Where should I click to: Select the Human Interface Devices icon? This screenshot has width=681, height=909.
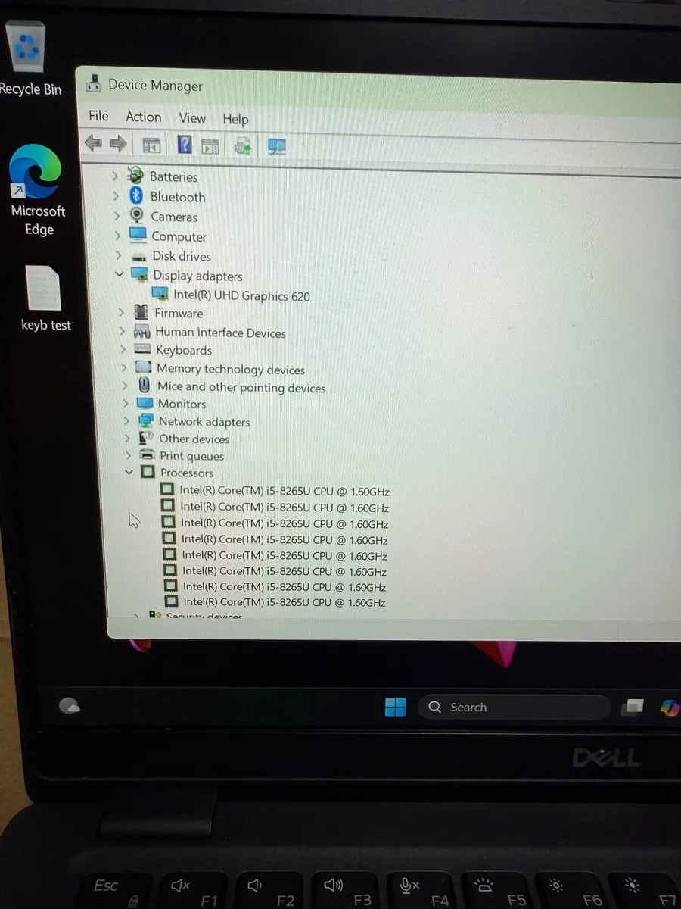[142, 331]
